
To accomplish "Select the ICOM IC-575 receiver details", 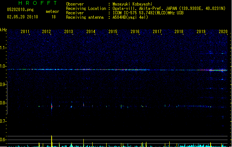I will 148,13.
